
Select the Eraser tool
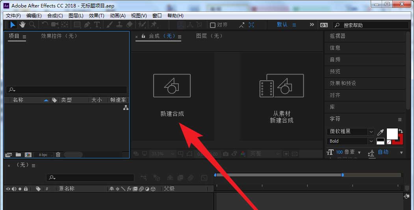tap(129, 25)
